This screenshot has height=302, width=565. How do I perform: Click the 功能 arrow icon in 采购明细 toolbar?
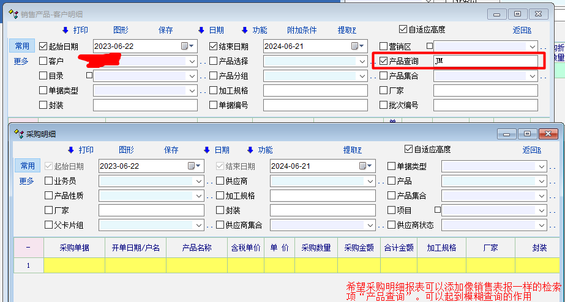[250, 150]
